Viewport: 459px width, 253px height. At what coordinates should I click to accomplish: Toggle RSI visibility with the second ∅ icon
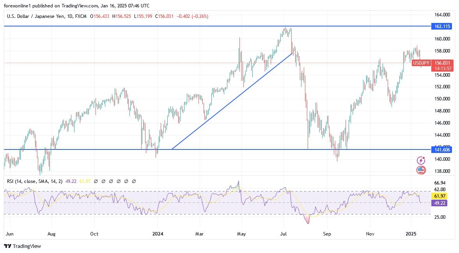[103, 181]
